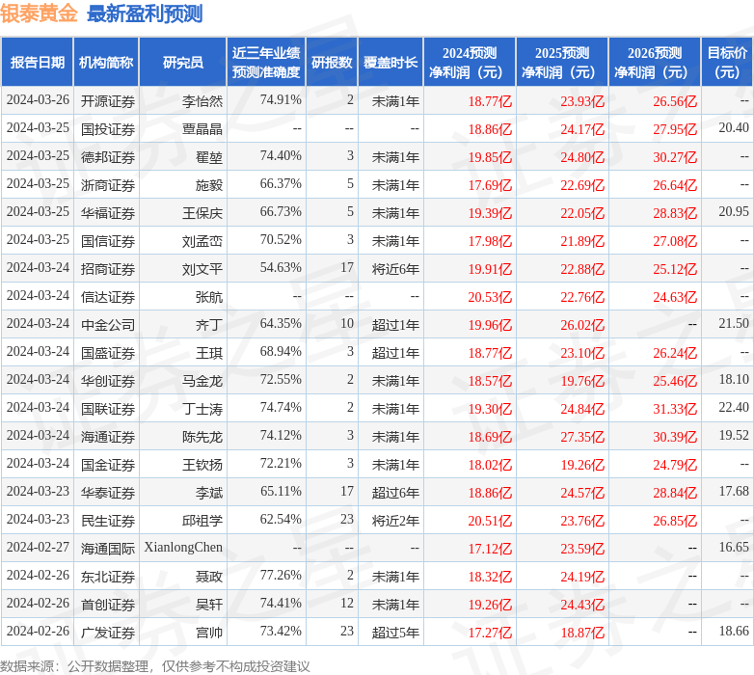Select accuracy value 74.91%

pyautogui.click(x=281, y=99)
